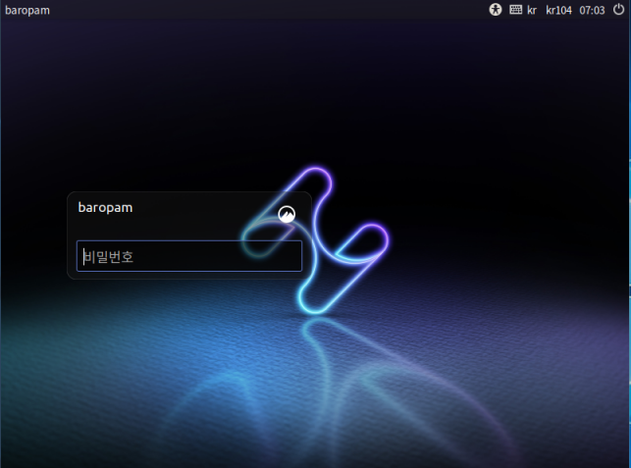Click the baropam hostname in top panel
631x468 pixels.
27,11
